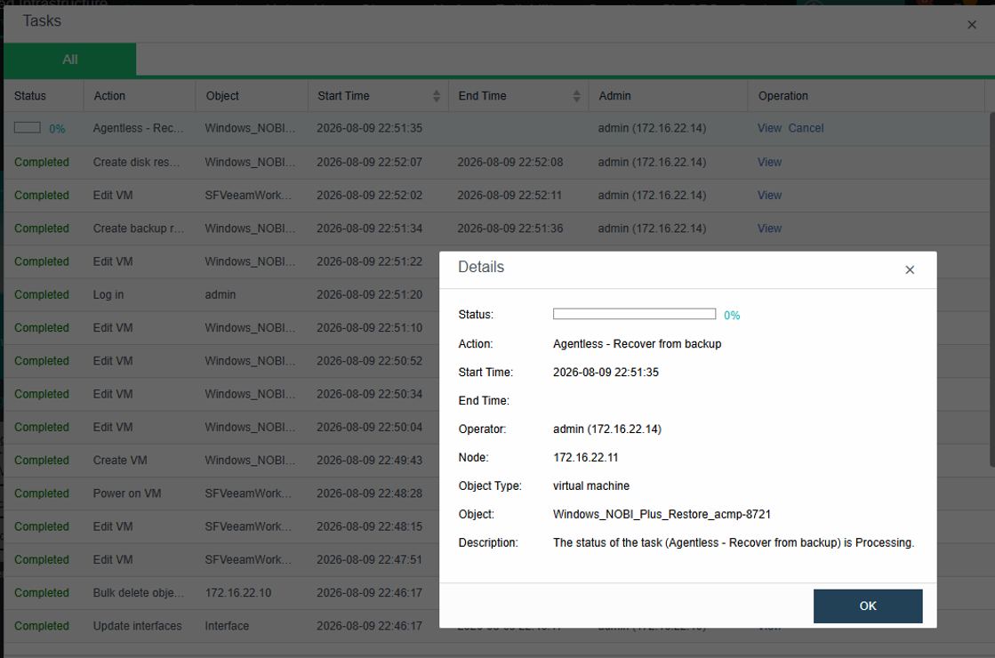View the Agentless recover task details
995x658 pixels.
click(x=769, y=128)
